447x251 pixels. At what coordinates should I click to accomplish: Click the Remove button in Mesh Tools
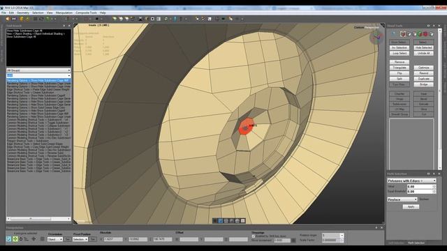tap(399, 62)
